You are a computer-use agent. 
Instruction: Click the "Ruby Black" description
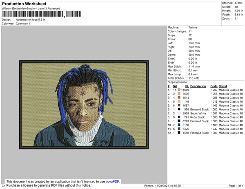(198, 117)
